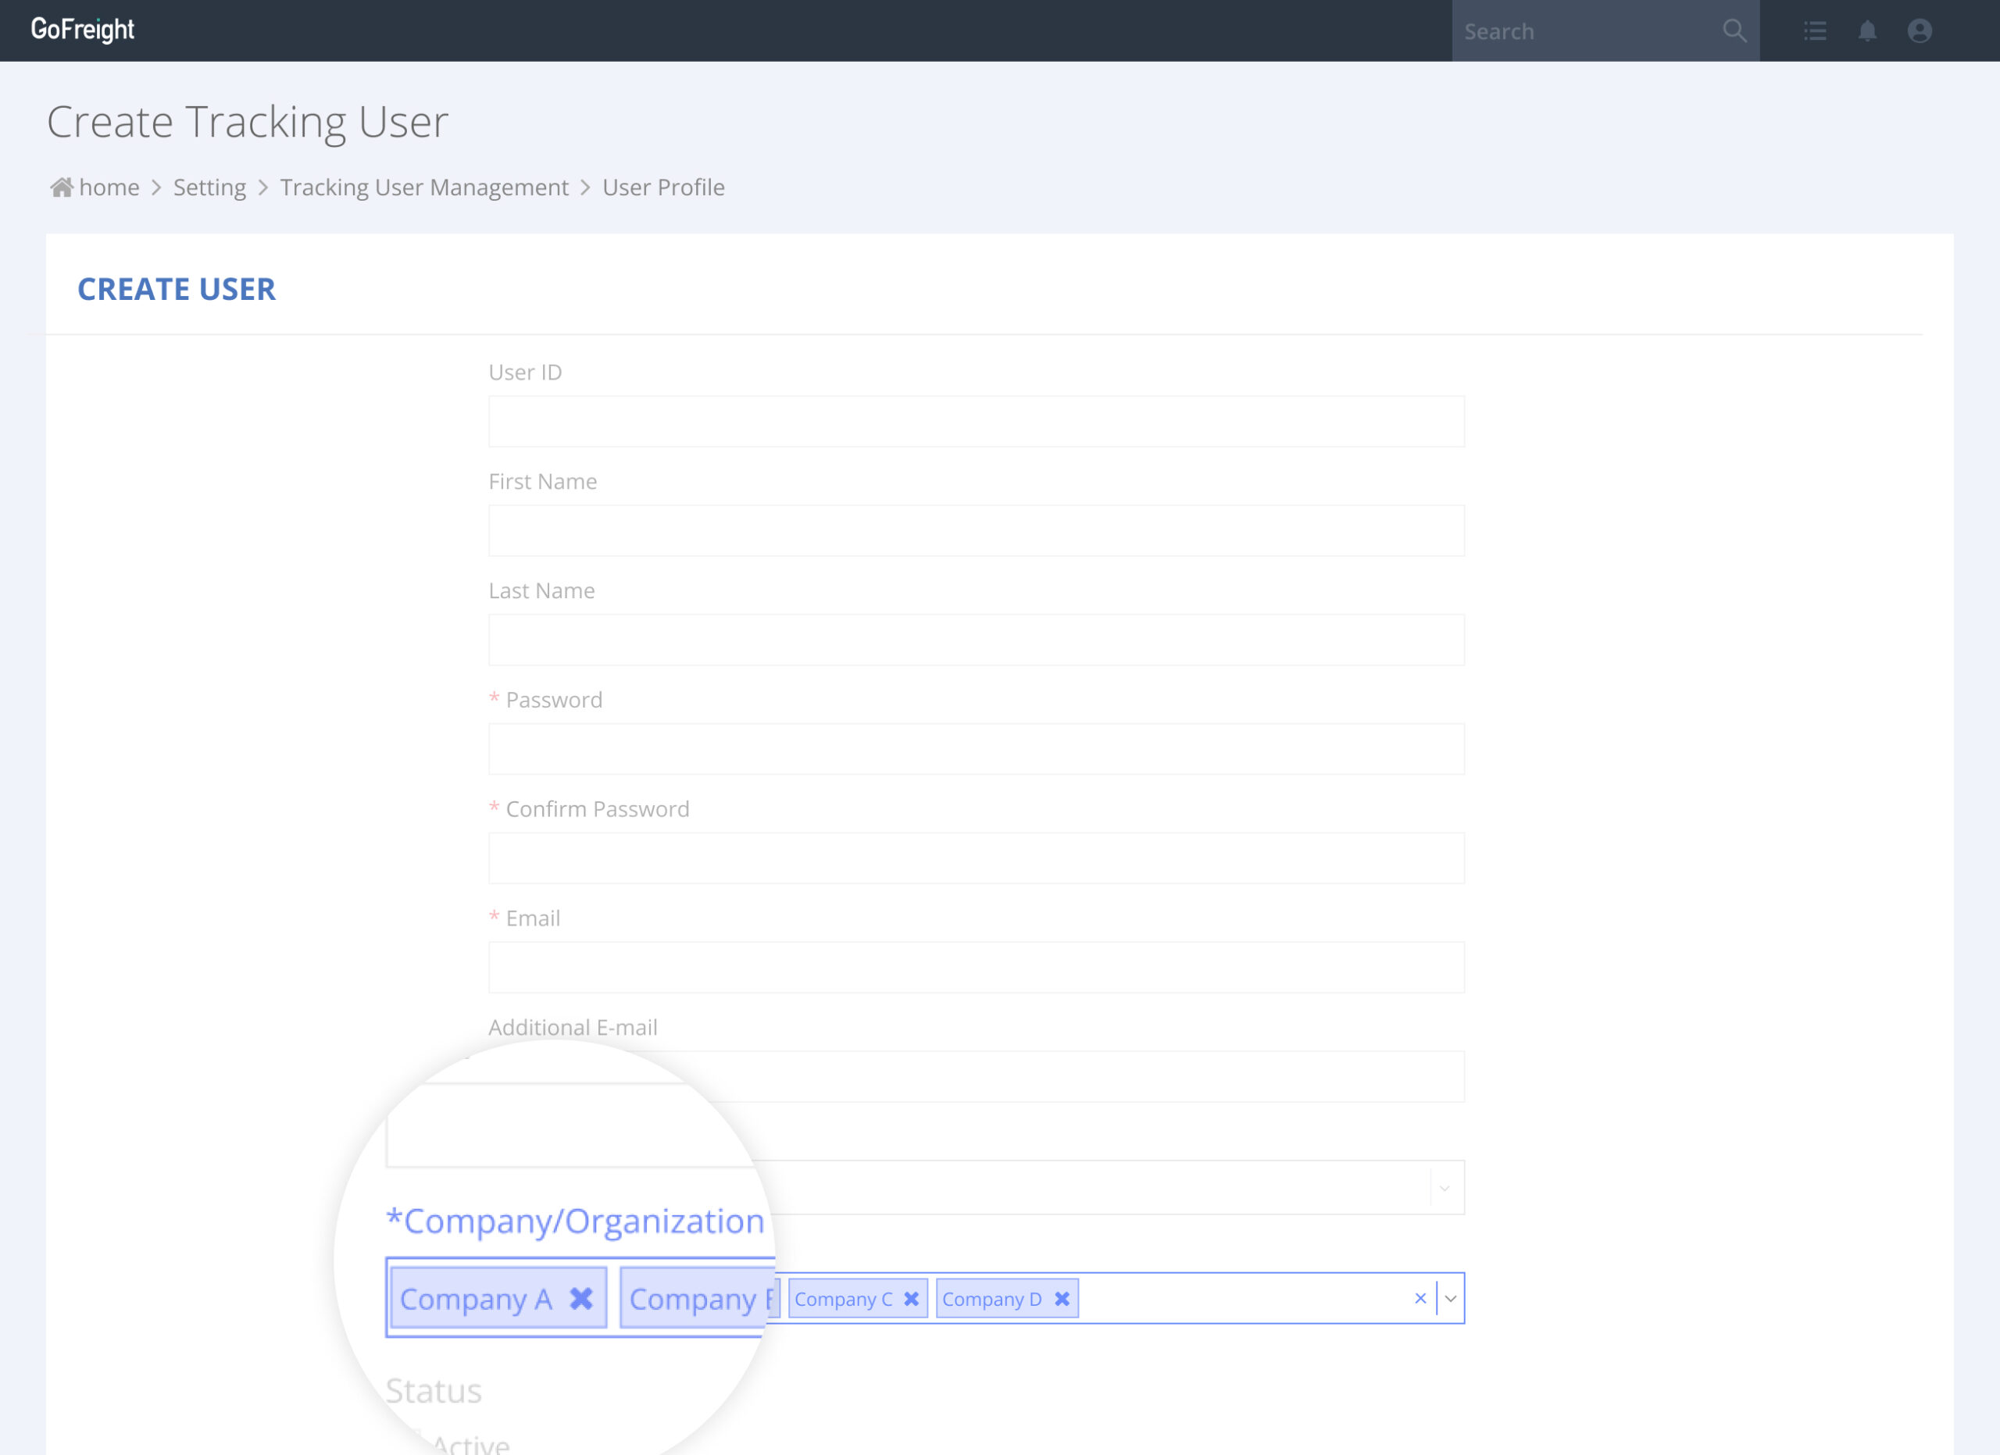
Task: Remove the Company C tag
Action: [912, 1297]
